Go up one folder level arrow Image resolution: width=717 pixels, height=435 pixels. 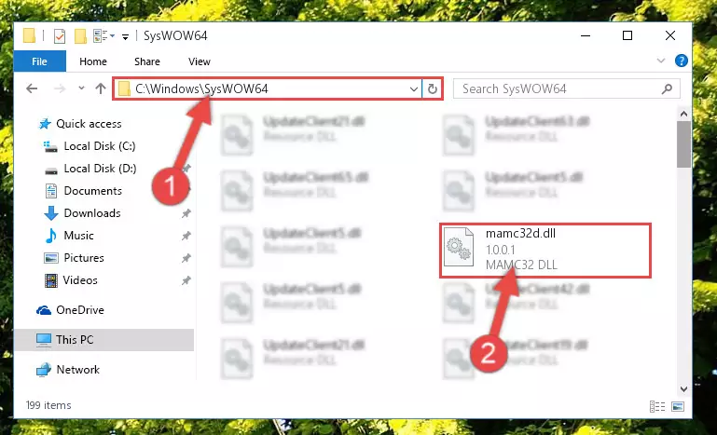tap(100, 88)
